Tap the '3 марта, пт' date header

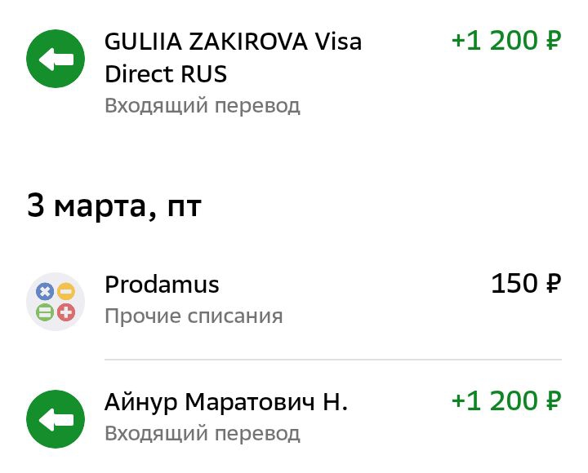click(114, 206)
